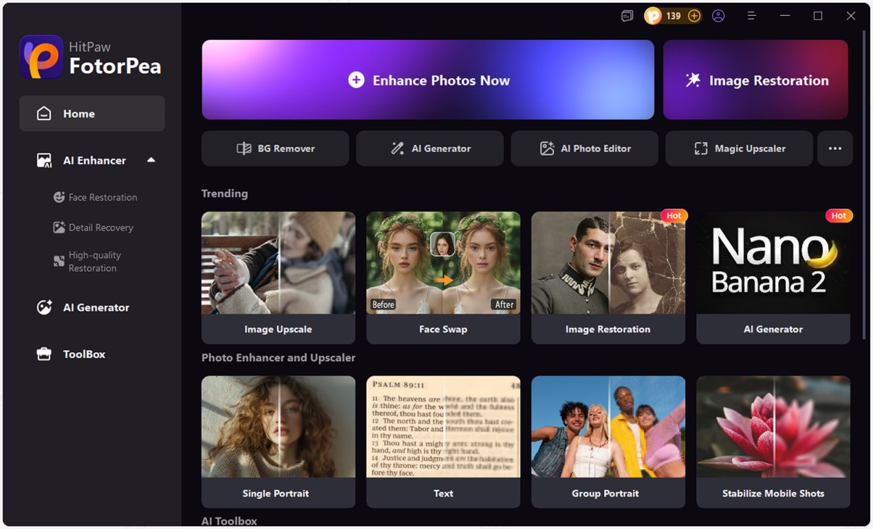Click the 139 credits counter

click(673, 16)
